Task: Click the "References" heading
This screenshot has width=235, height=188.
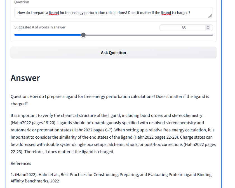Action: (x=21, y=163)
